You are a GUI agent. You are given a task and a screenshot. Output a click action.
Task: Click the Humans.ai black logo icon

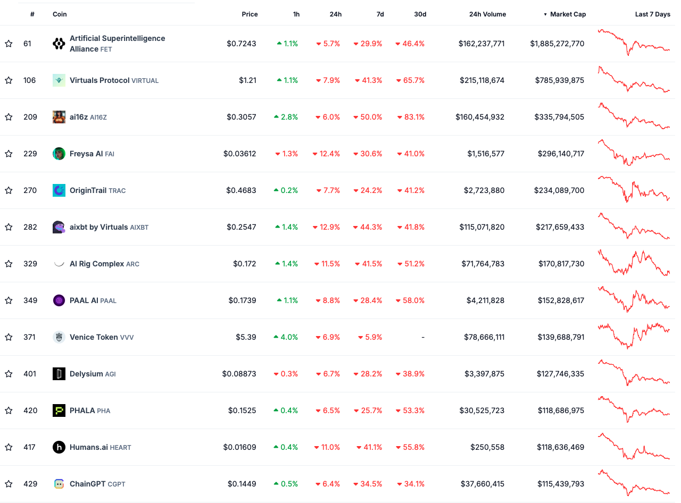pyautogui.click(x=59, y=447)
